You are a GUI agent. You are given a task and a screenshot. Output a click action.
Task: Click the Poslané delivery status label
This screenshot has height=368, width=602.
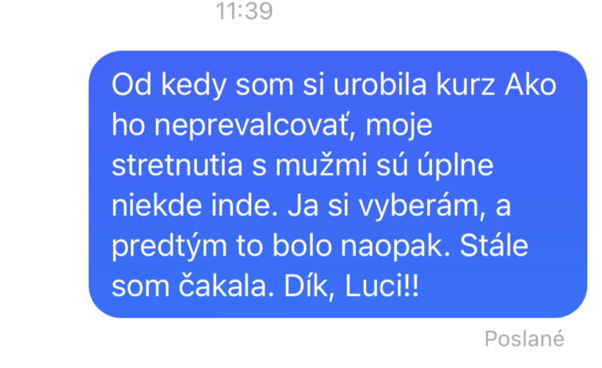tap(524, 339)
